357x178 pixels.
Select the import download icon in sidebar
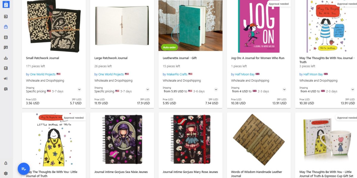(x=6, y=58)
